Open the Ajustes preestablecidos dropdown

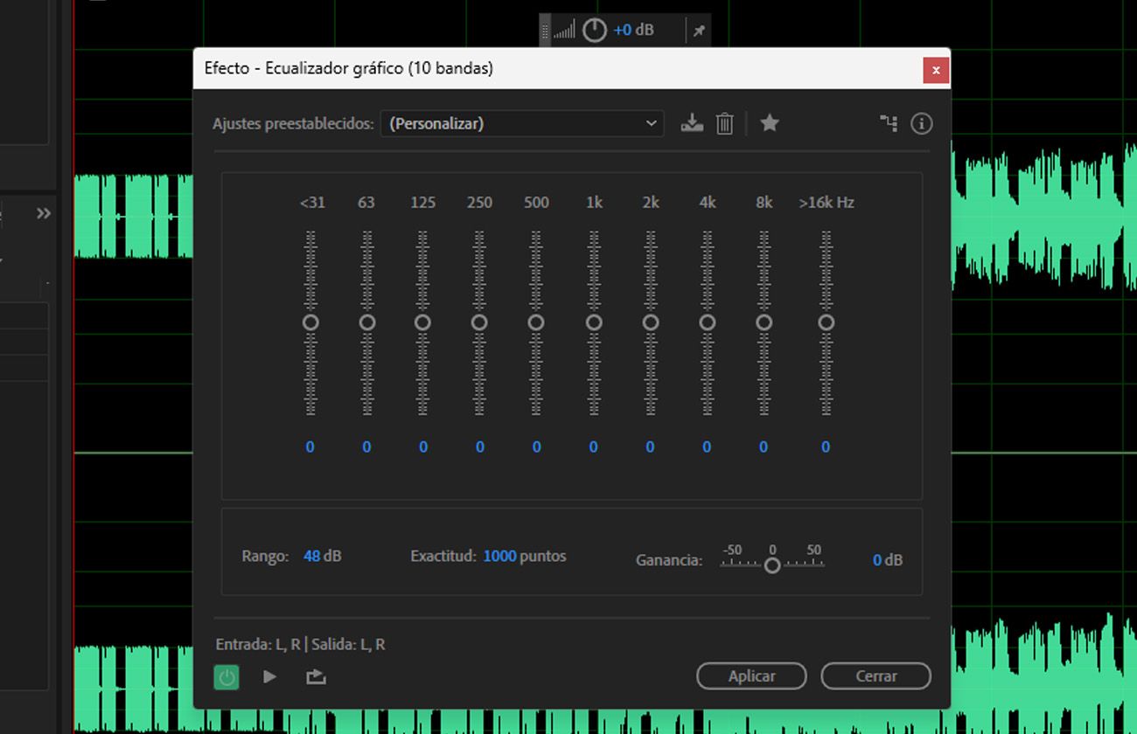651,123
